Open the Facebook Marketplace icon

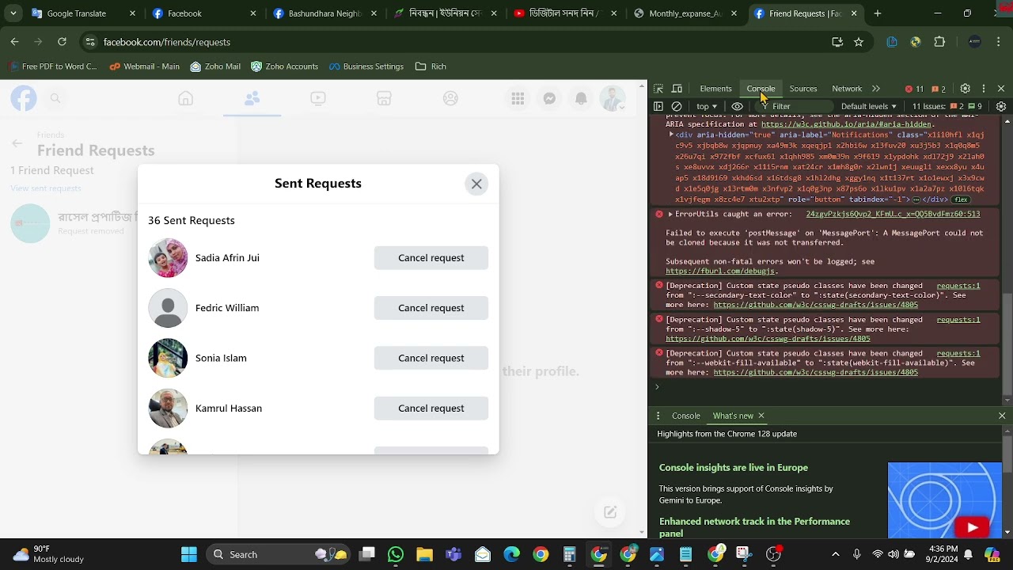[x=384, y=98]
